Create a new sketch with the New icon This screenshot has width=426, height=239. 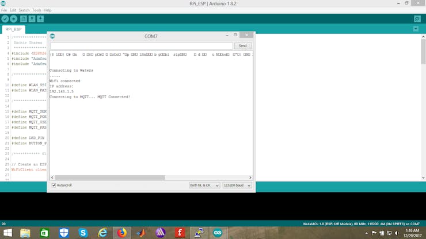point(24,19)
